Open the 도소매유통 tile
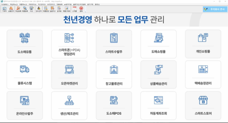Image resolution: width=228 pixels, height=123 pixels. click(x=25, y=44)
